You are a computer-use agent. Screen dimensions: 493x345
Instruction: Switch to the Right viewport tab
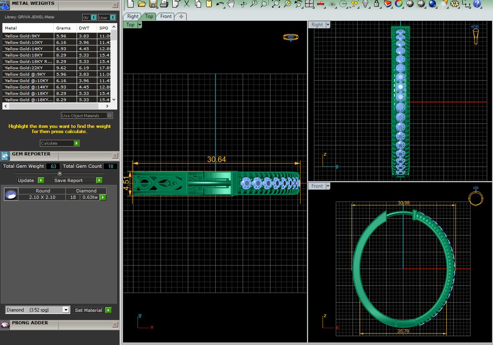click(132, 16)
